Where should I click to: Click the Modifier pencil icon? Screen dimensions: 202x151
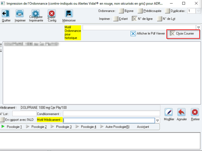tap(169, 112)
